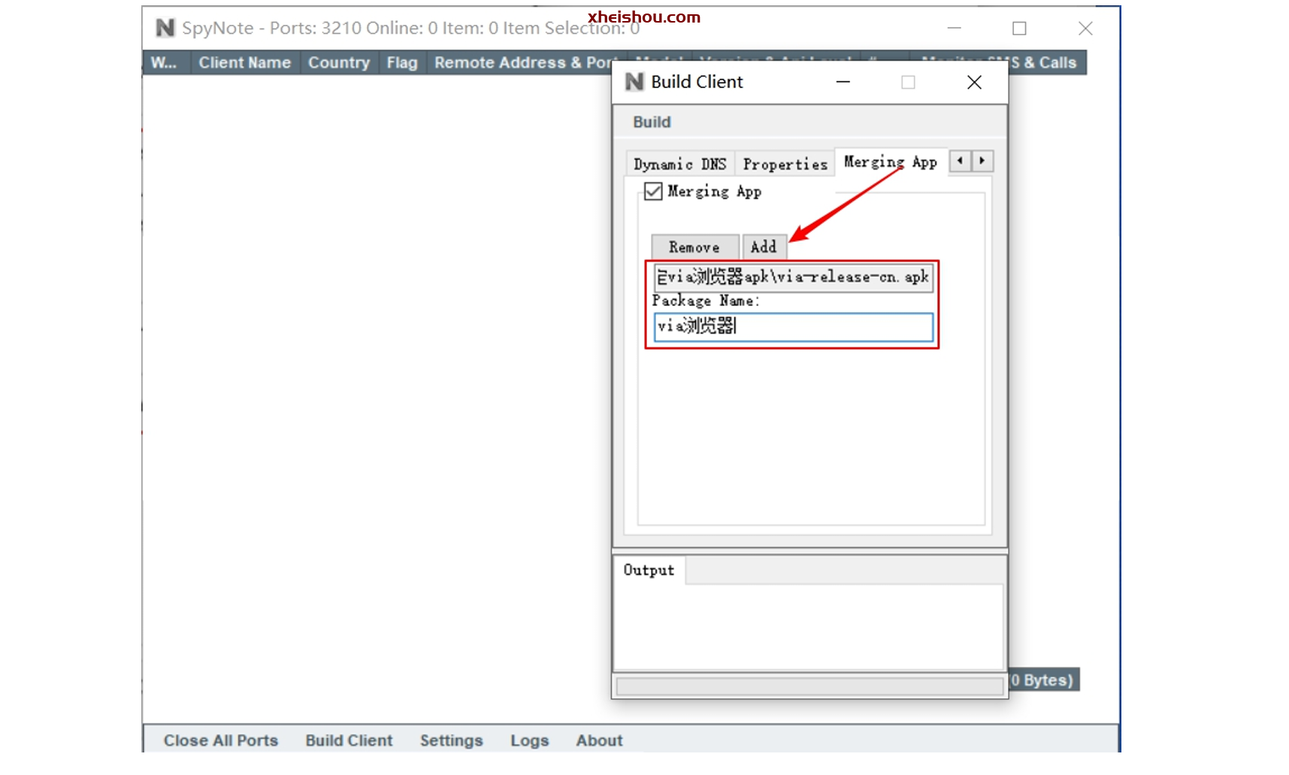1289x775 pixels.
Task: Sort by the Country column header
Action: point(339,63)
